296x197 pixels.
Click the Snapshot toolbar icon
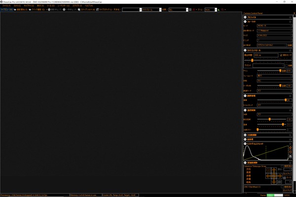[79, 10]
